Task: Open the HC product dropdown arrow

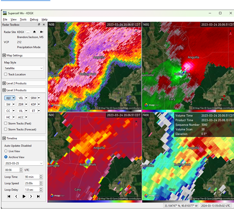Action: (14, 117)
